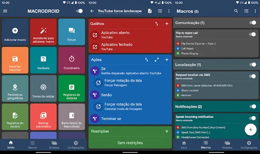
Task: Collapse the Comunicação (1) category header
Action: 216,23
